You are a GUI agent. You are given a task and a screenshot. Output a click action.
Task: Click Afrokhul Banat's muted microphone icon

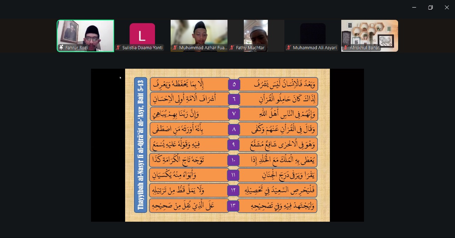pyautogui.click(x=346, y=47)
